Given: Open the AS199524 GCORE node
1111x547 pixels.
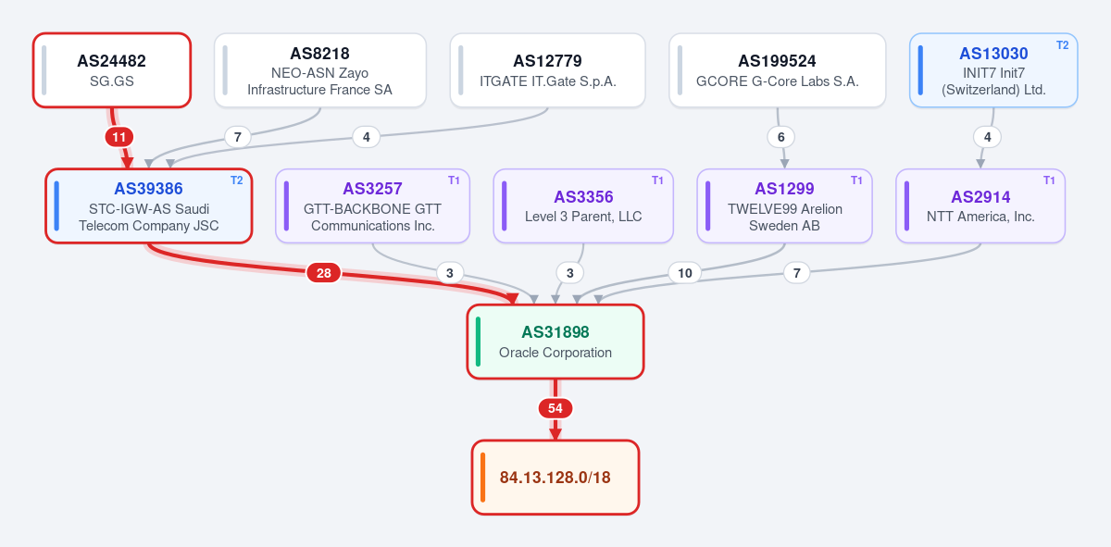Looking at the screenshot, I should [778, 70].
